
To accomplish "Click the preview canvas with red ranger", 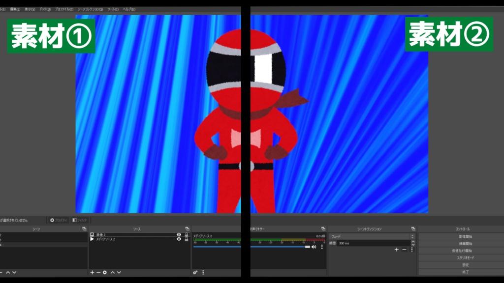I will [252, 114].
